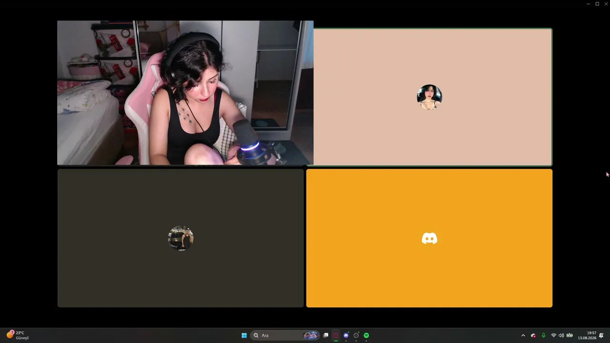
Task: Show hidden system tray icons
Action: 523,335
